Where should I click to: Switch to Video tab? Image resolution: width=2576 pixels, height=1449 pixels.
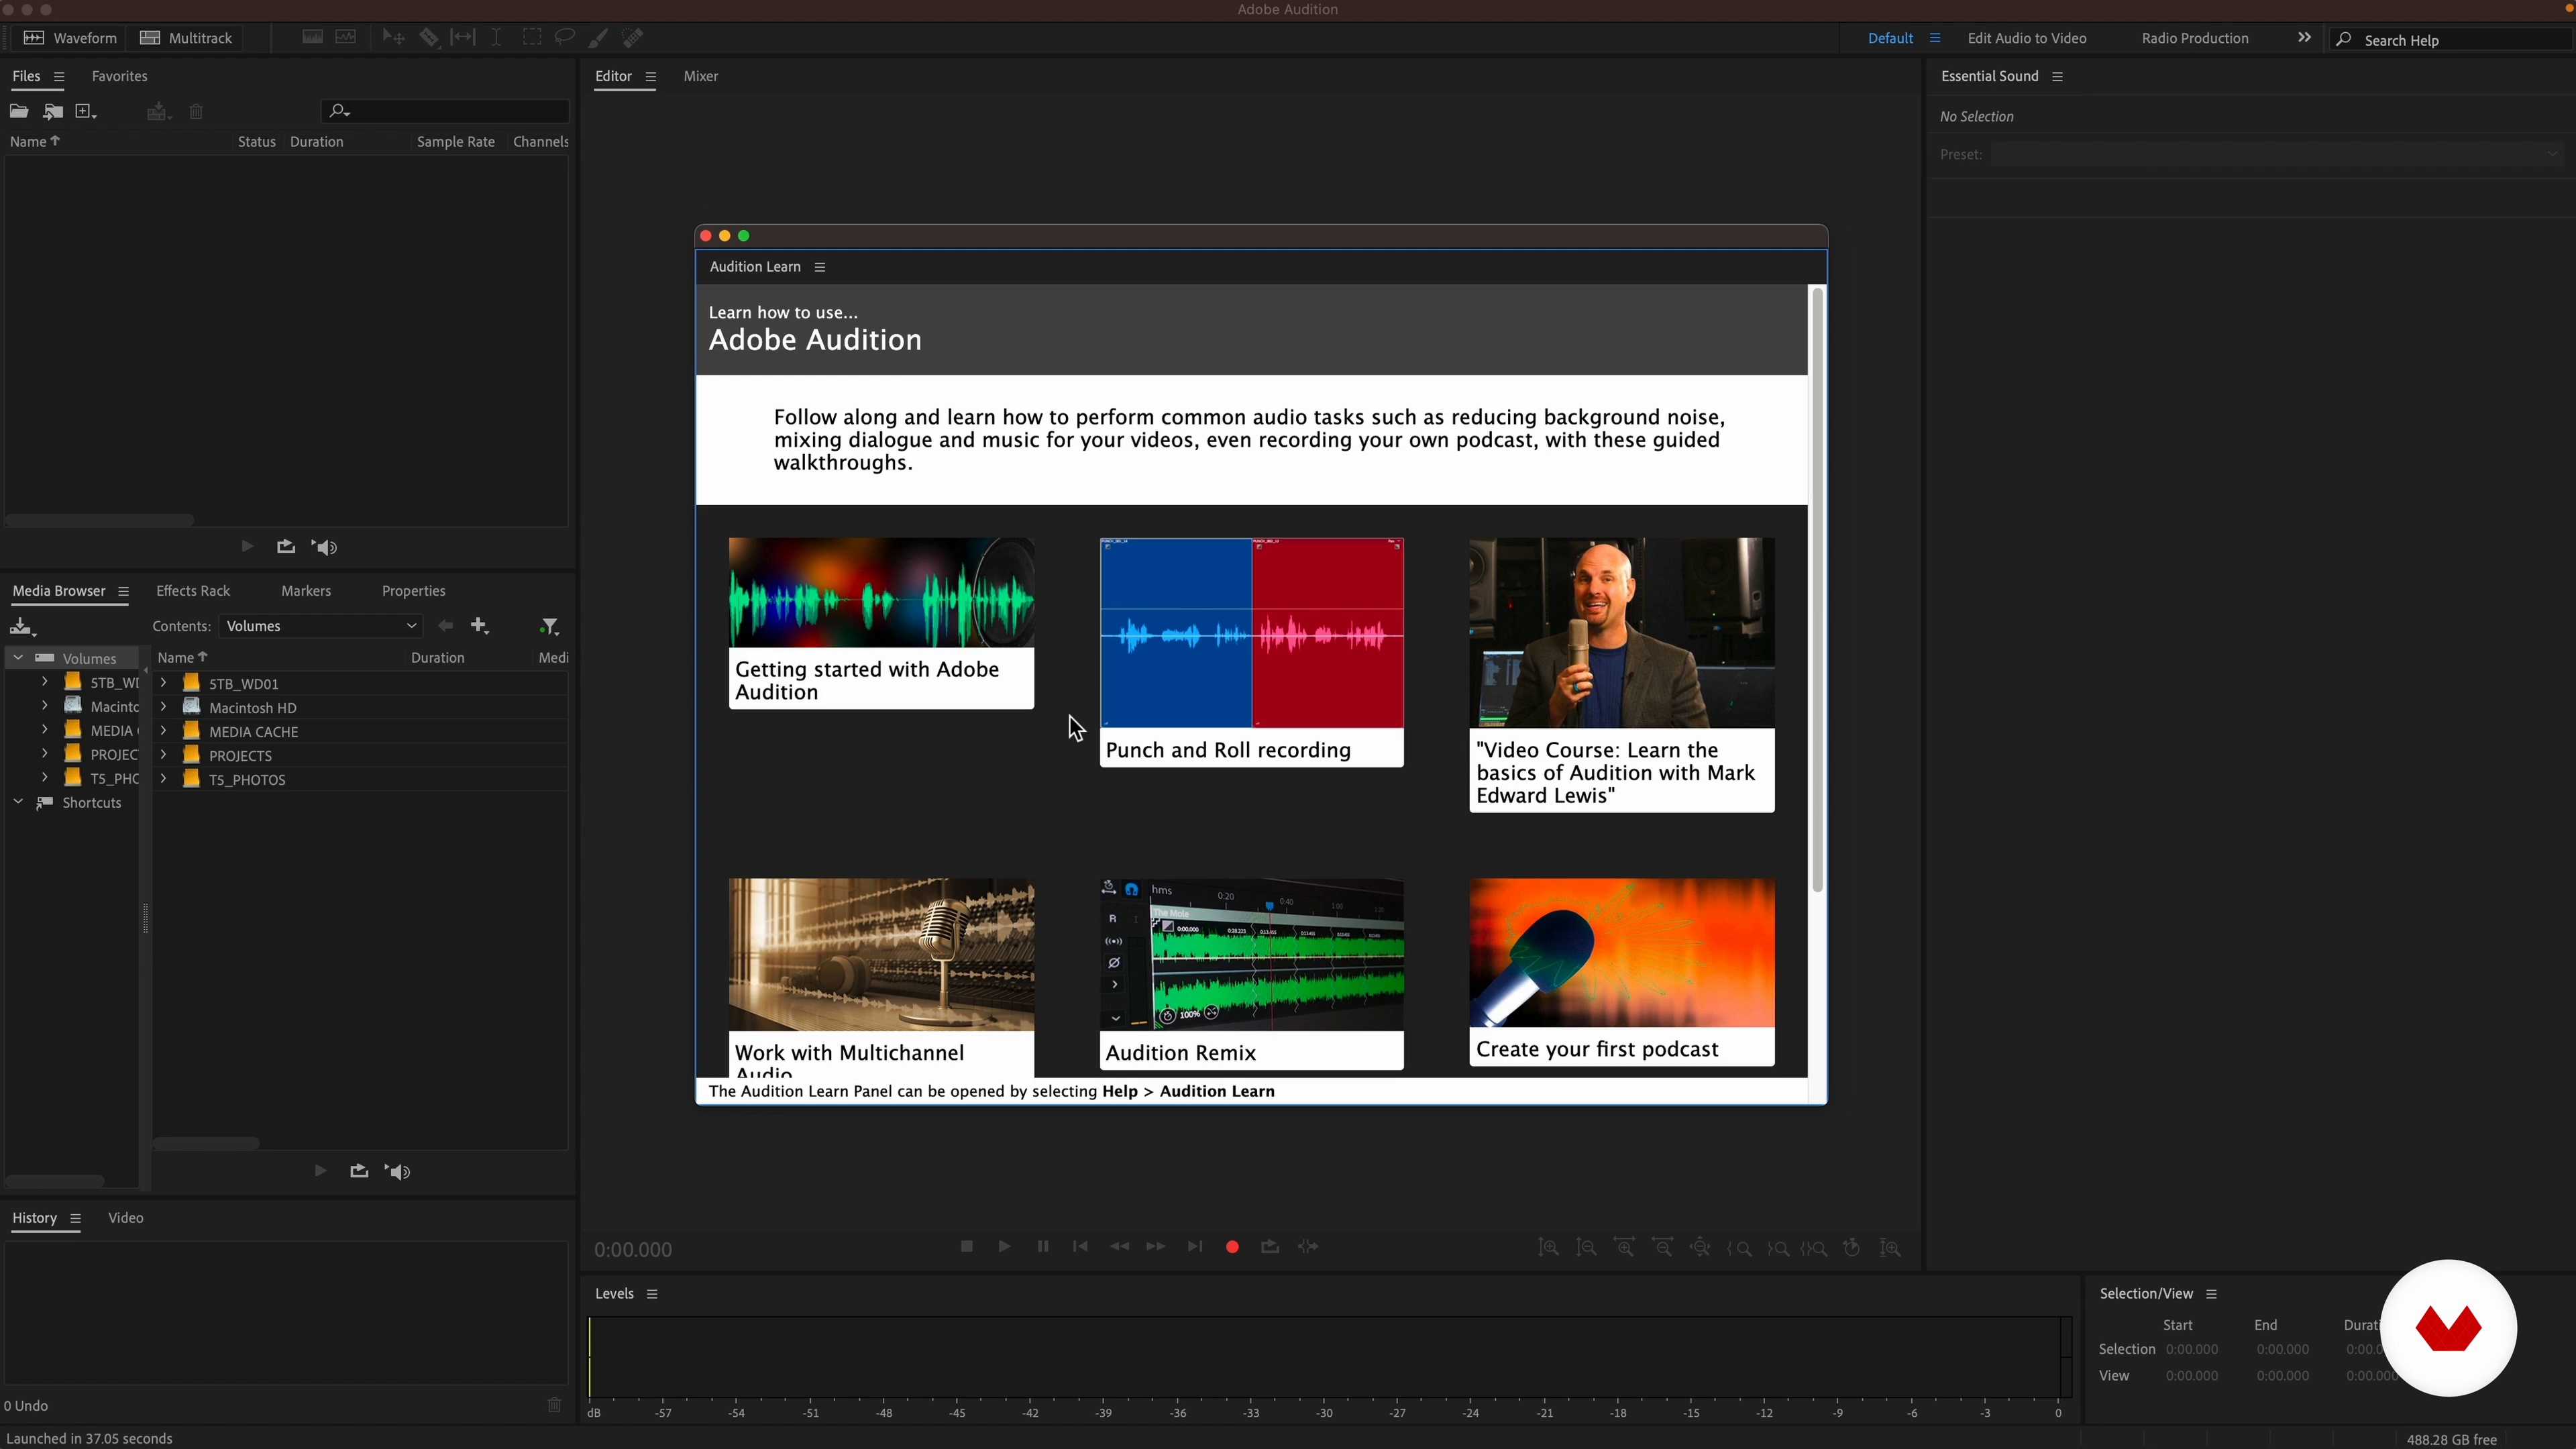[126, 1218]
